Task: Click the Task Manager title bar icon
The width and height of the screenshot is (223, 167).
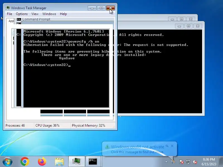Action: [8, 8]
